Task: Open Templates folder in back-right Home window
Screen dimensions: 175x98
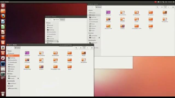Action: click(x=165, y=20)
